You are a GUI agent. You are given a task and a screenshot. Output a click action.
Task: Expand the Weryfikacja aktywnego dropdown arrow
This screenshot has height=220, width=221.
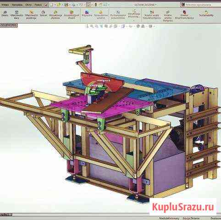134,21
